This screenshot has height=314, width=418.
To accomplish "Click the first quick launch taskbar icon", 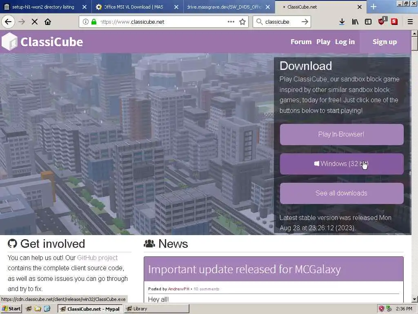I will pos(29,309).
